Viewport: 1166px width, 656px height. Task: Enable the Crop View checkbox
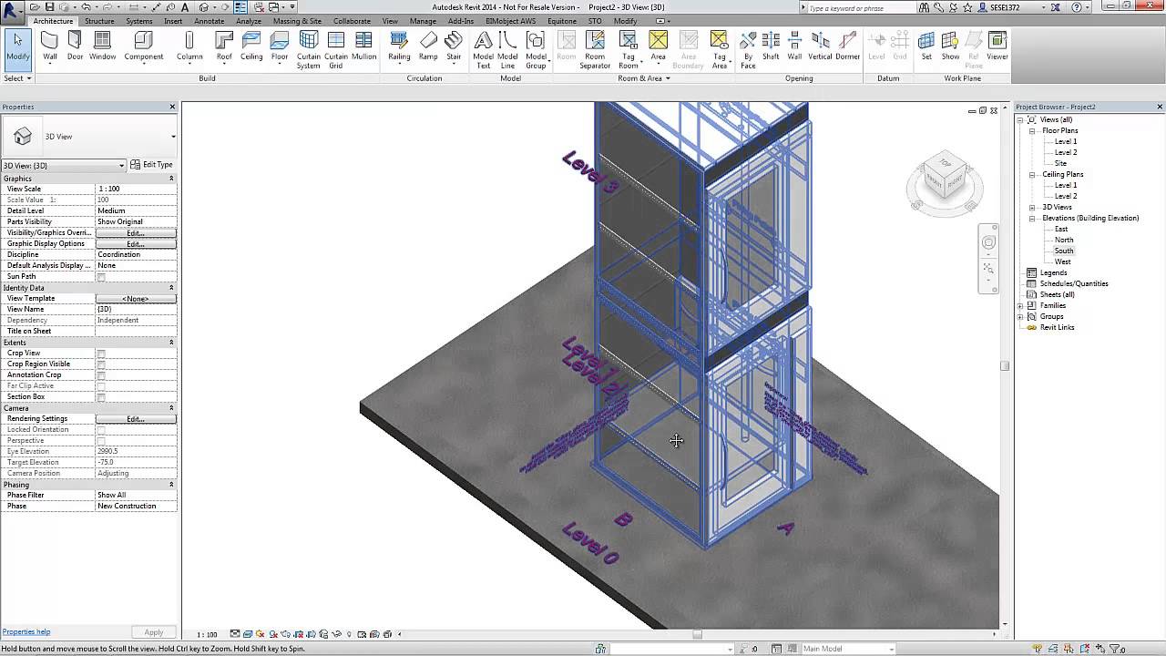101,354
